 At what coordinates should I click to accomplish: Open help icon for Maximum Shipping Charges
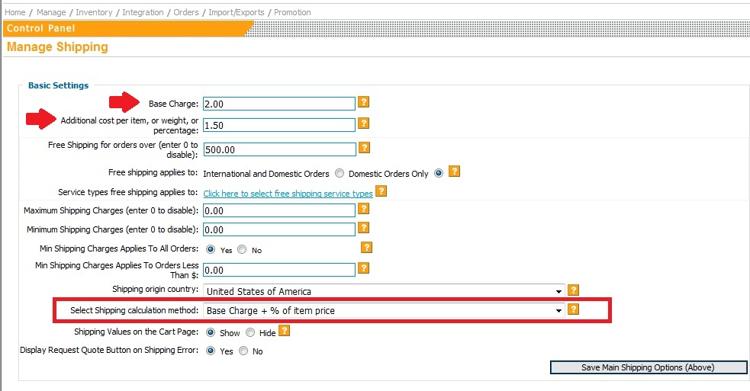pyautogui.click(x=364, y=208)
